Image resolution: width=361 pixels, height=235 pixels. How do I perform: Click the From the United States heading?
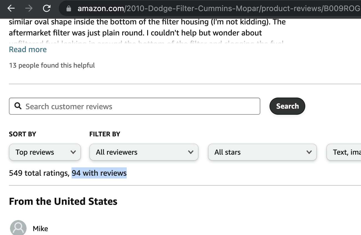[x=63, y=201]
